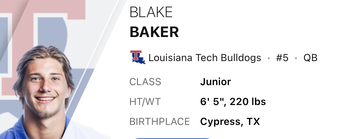Click the dot separator before QB
Viewport: 350px width, 139px height.
pyautogui.click(x=296, y=59)
